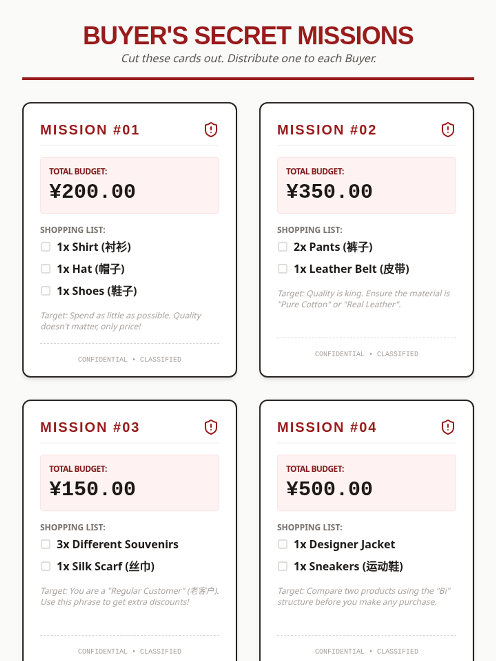Image resolution: width=496 pixels, height=661 pixels.
Task: Click the shield alert icon on Mission #03
Action: [x=211, y=427]
